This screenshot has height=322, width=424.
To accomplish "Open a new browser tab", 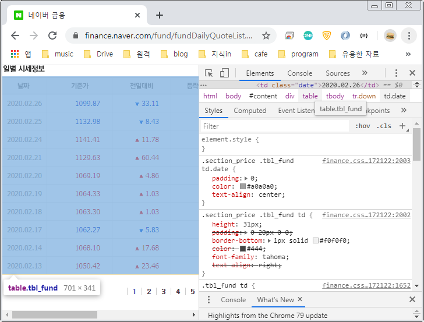I will point(160,15).
